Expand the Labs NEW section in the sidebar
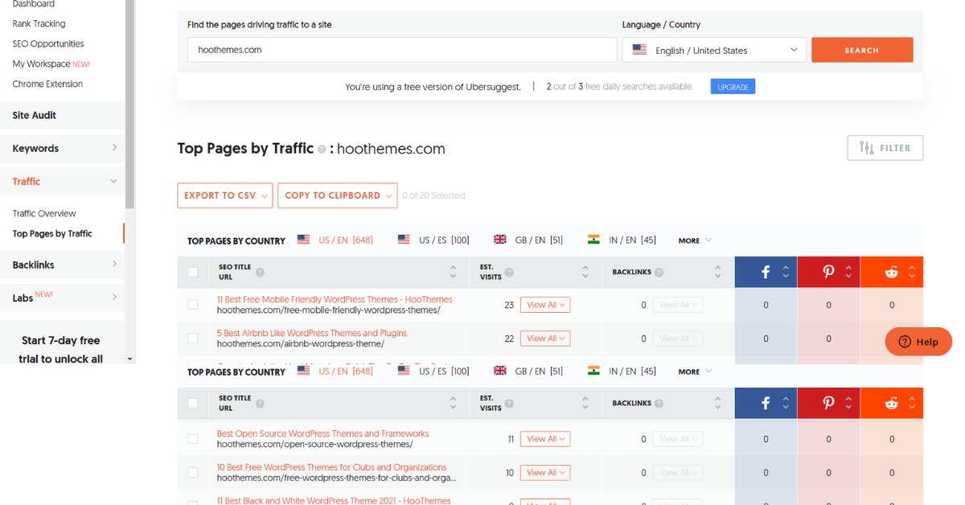The height and width of the screenshot is (505, 965). point(62,298)
